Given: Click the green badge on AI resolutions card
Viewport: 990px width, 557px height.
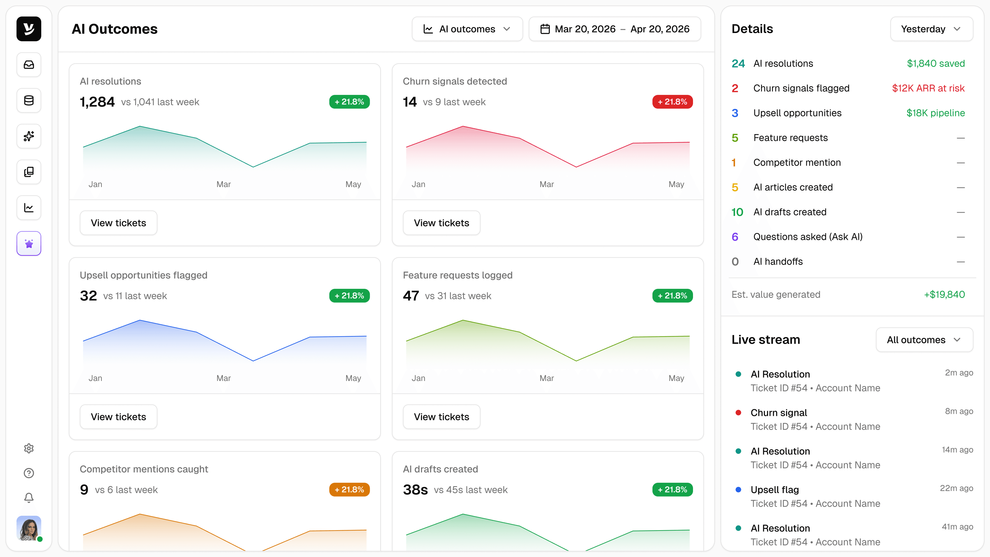Looking at the screenshot, I should [349, 102].
